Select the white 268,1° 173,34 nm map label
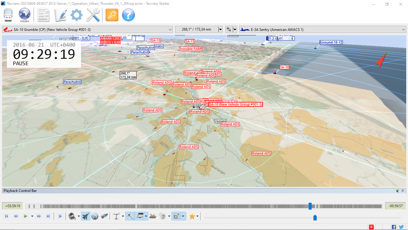 click(128, 75)
